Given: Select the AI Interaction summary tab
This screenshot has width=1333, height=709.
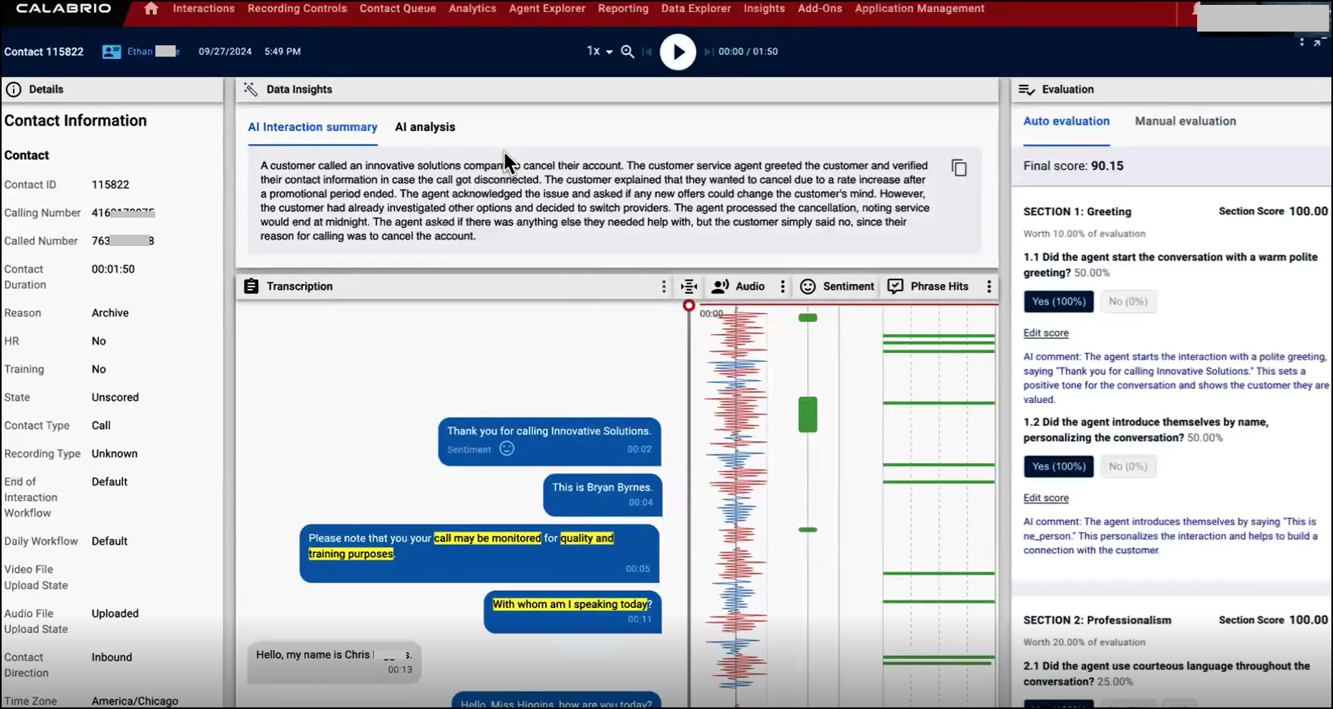Looking at the screenshot, I should [x=312, y=127].
